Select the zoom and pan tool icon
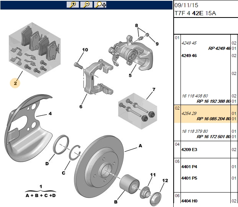238x207 pixels. click(x=100, y=5)
